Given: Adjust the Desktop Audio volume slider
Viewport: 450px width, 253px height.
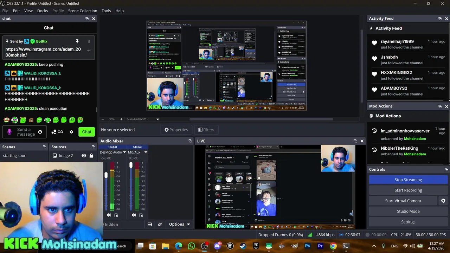Looking at the screenshot, I should pyautogui.click(x=106, y=175).
